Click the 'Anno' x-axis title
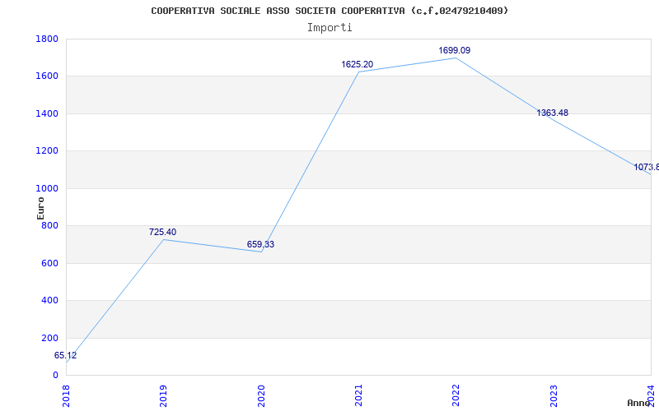This screenshot has height=411, width=659. (x=639, y=403)
